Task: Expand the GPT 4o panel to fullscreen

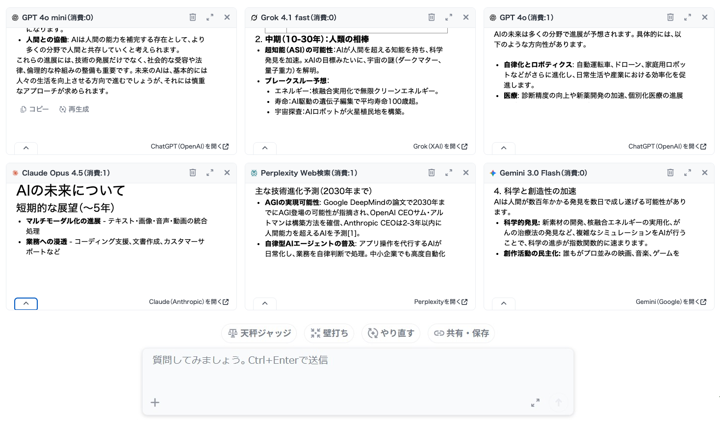Action: [688, 17]
